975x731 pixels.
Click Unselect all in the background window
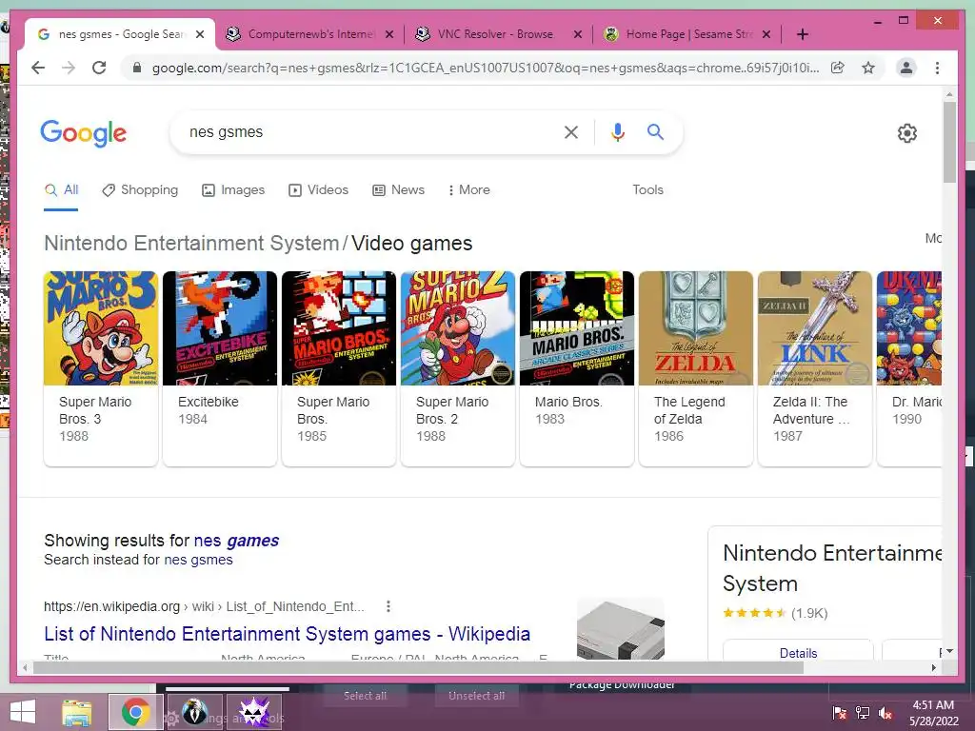point(476,696)
